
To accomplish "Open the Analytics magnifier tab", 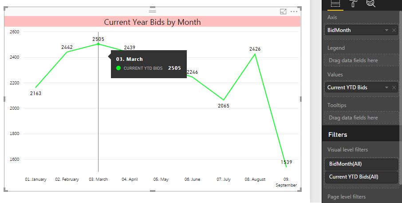I will coord(371,4).
